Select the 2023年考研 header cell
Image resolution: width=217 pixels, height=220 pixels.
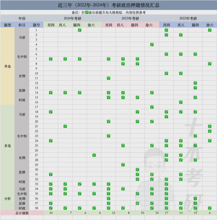[x=130, y=18]
